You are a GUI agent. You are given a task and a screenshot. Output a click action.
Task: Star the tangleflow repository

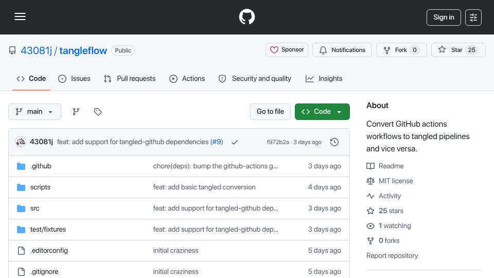click(458, 50)
